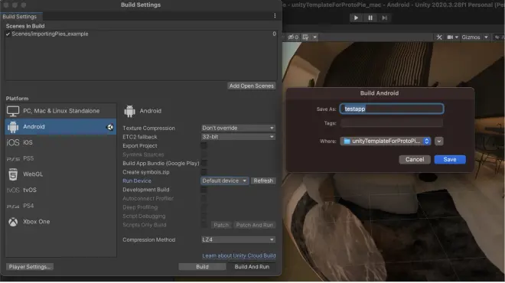
Task: Pause the Unity editor playback
Action: [x=370, y=18]
